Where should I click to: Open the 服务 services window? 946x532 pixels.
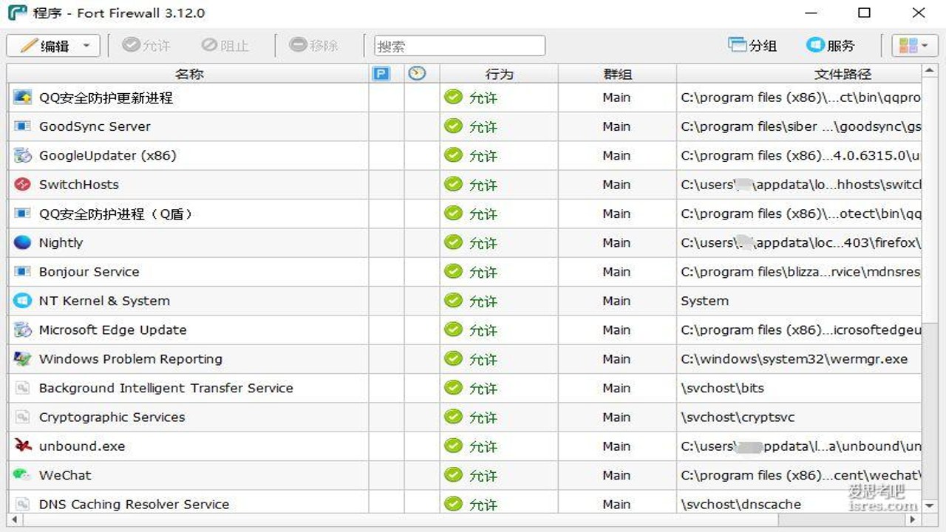coord(831,46)
